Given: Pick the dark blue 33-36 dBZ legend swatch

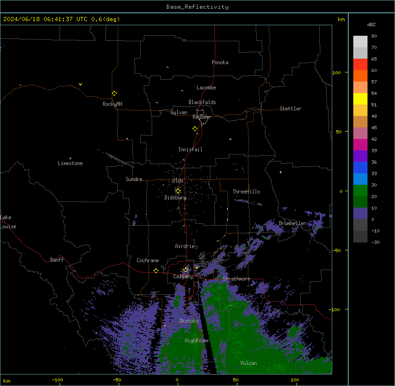Looking at the screenshot, I should [x=360, y=167].
